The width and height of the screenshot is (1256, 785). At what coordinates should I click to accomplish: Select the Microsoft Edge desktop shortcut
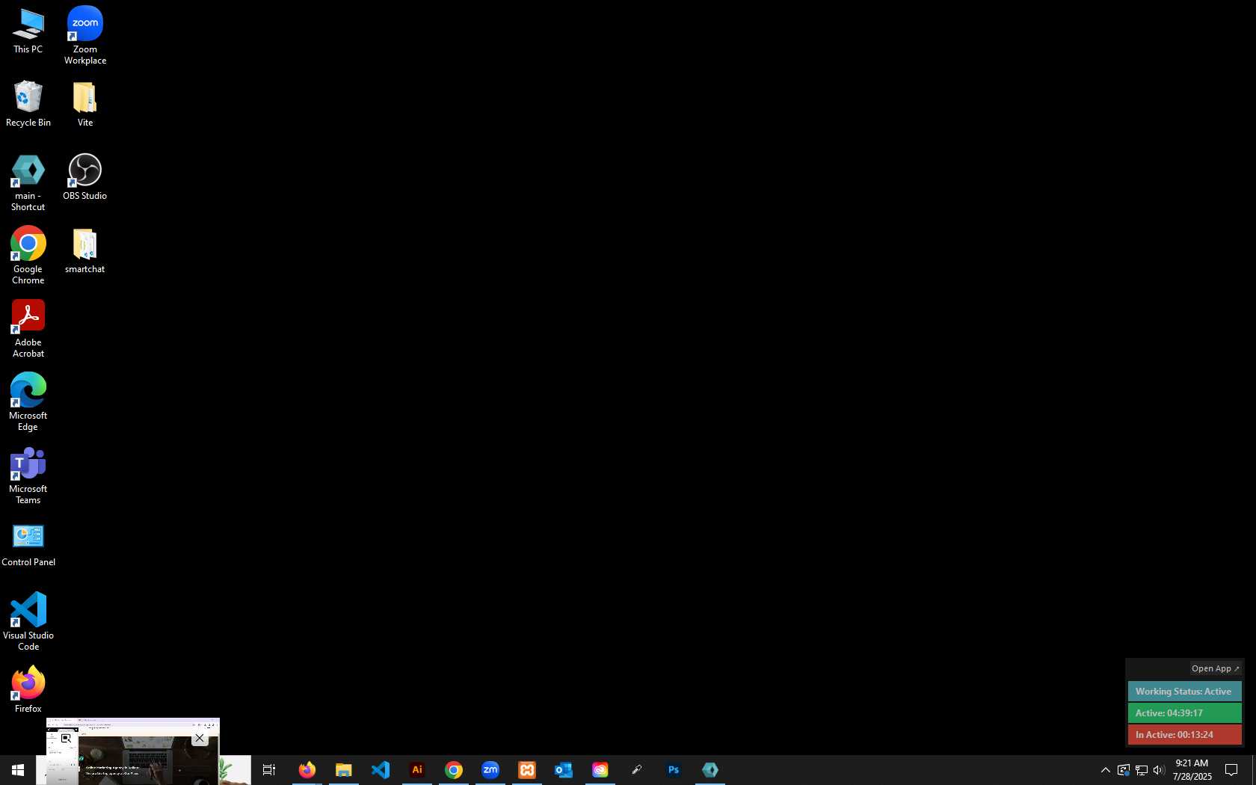tap(28, 402)
